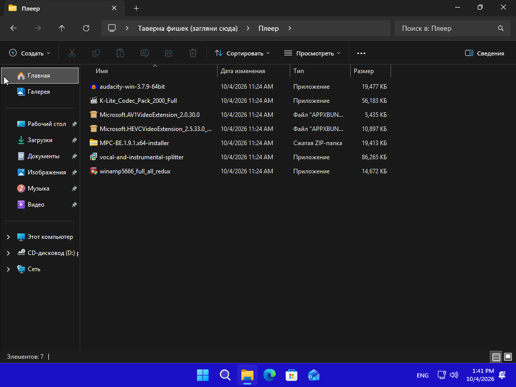Open the Windows Start menu
This screenshot has height=387, width=516.
point(203,375)
